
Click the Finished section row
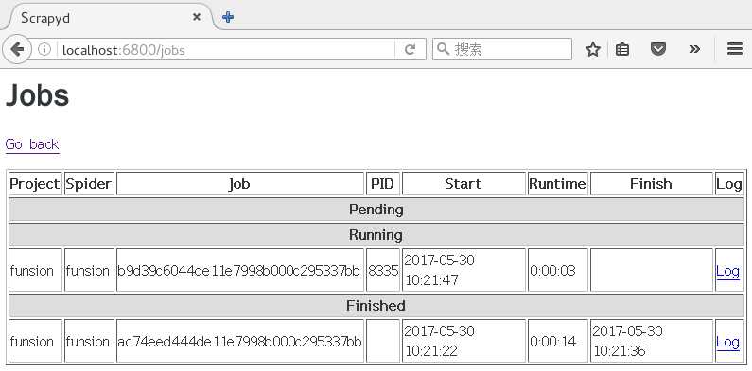pyautogui.click(x=376, y=306)
